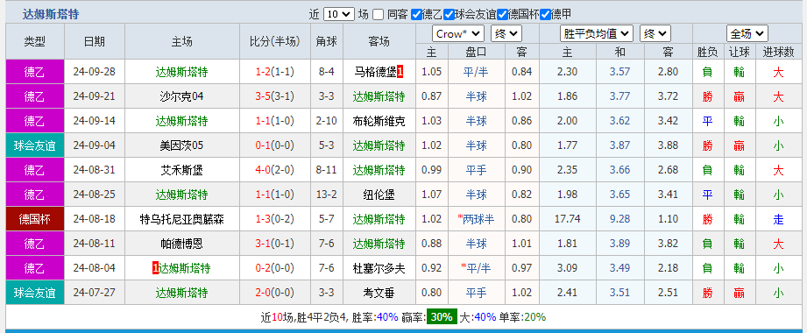Uncheck the 德甲 checkbox
Screen dimensions: 807x333
[x=546, y=14]
